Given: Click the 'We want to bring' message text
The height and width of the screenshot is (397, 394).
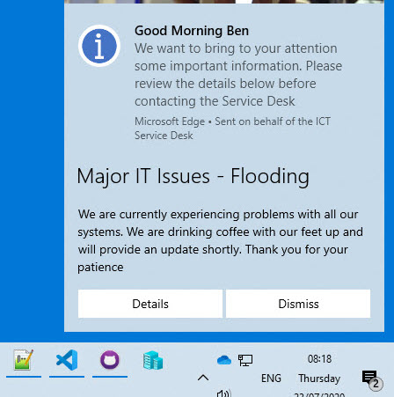Looking at the screenshot, I should coord(238,75).
